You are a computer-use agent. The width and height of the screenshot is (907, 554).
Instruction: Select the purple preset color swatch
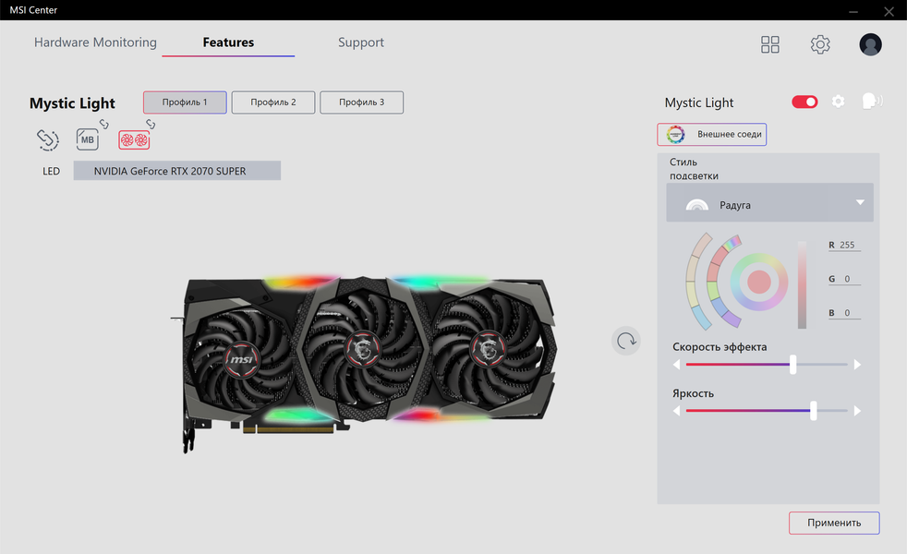click(732, 319)
